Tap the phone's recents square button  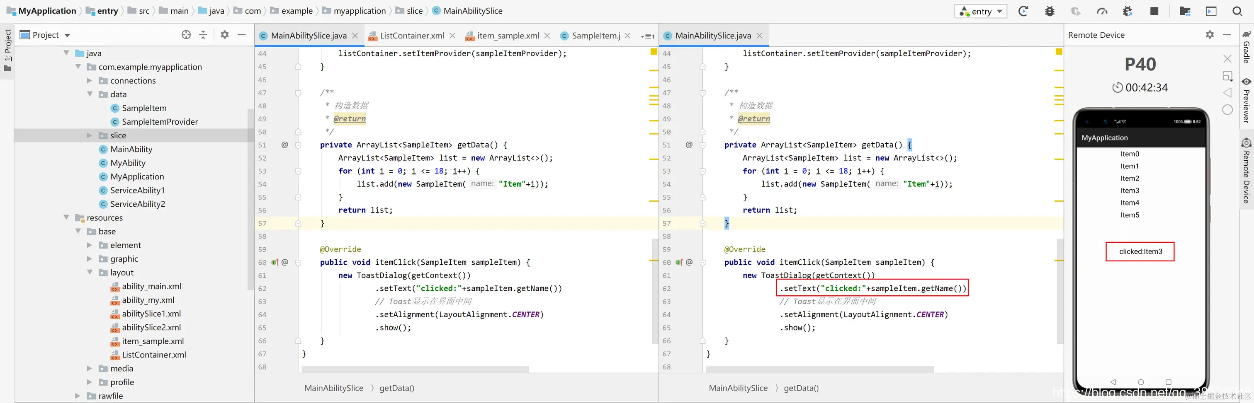point(1168,382)
